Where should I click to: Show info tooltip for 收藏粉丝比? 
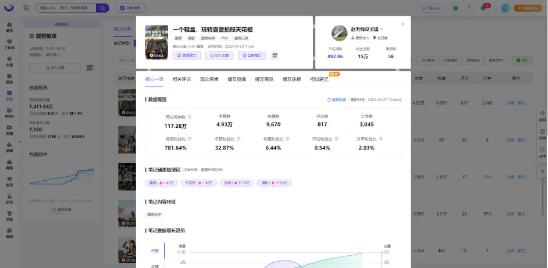(x=287, y=139)
